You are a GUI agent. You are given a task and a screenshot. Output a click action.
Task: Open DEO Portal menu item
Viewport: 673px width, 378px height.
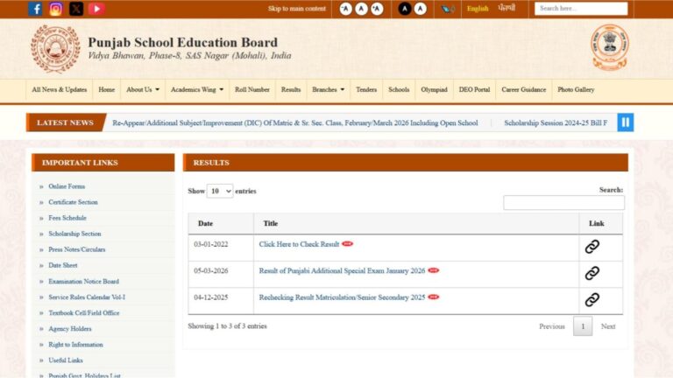(474, 89)
